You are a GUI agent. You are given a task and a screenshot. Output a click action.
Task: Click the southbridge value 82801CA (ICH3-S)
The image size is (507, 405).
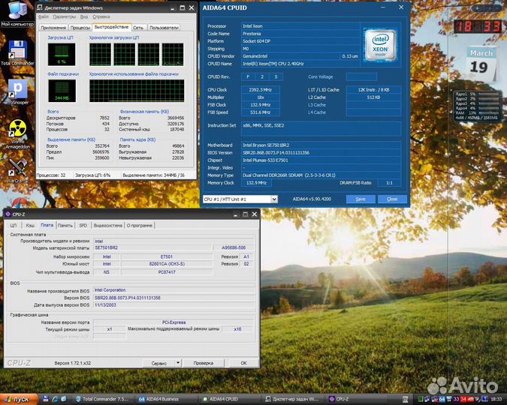(167, 264)
